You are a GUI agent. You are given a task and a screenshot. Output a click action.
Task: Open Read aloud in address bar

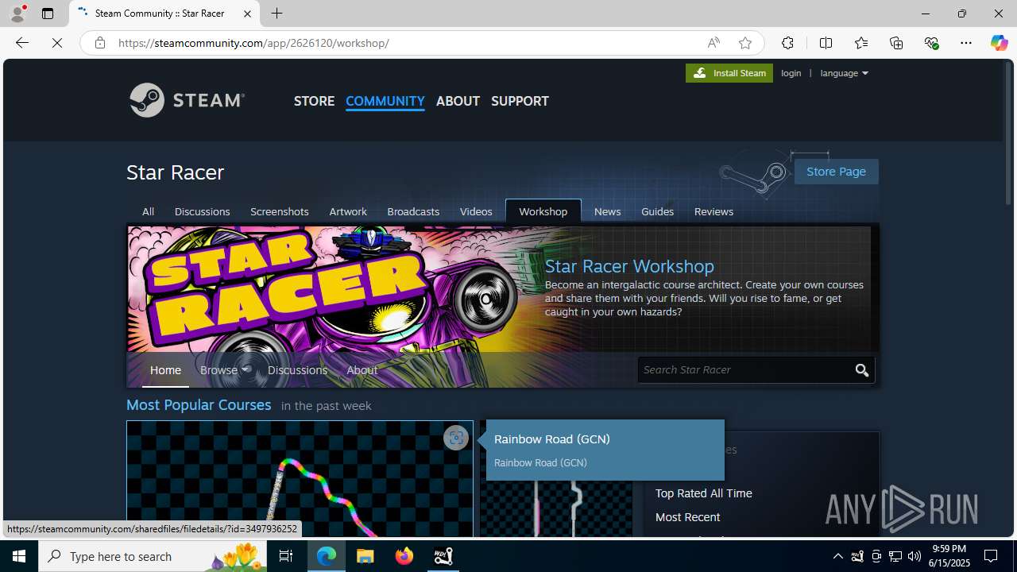pos(713,43)
